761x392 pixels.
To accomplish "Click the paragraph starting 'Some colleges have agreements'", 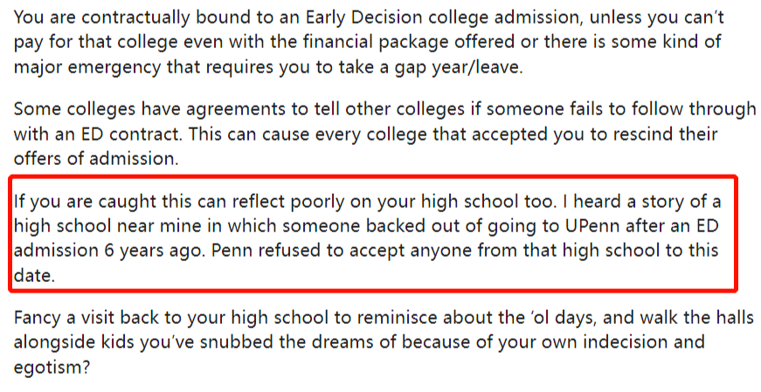I will click(384, 134).
